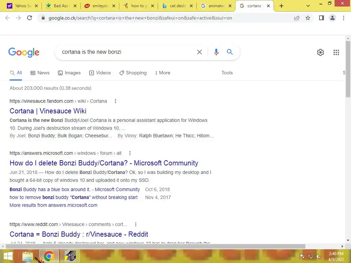The height and width of the screenshot is (263, 351).
Task: Select the Shopping results filter
Action: 133,73
